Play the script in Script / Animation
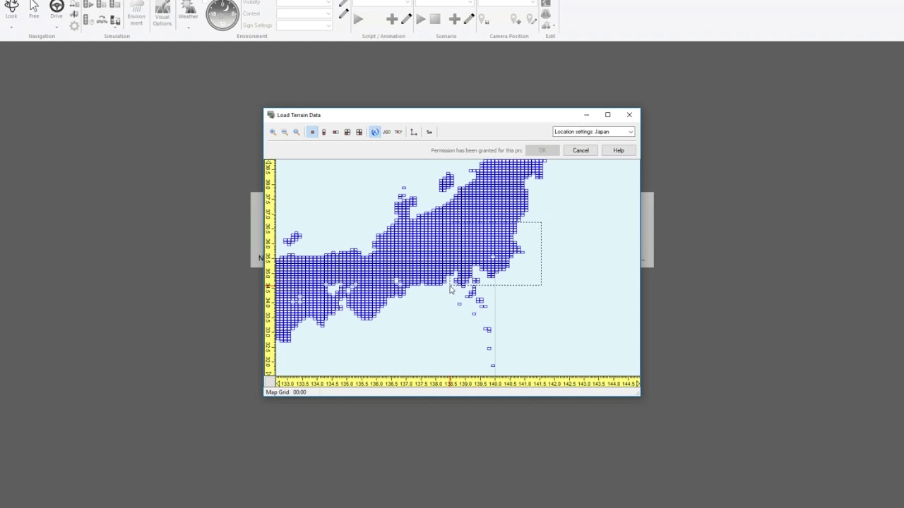This screenshot has height=508, width=904. tap(358, 19)
